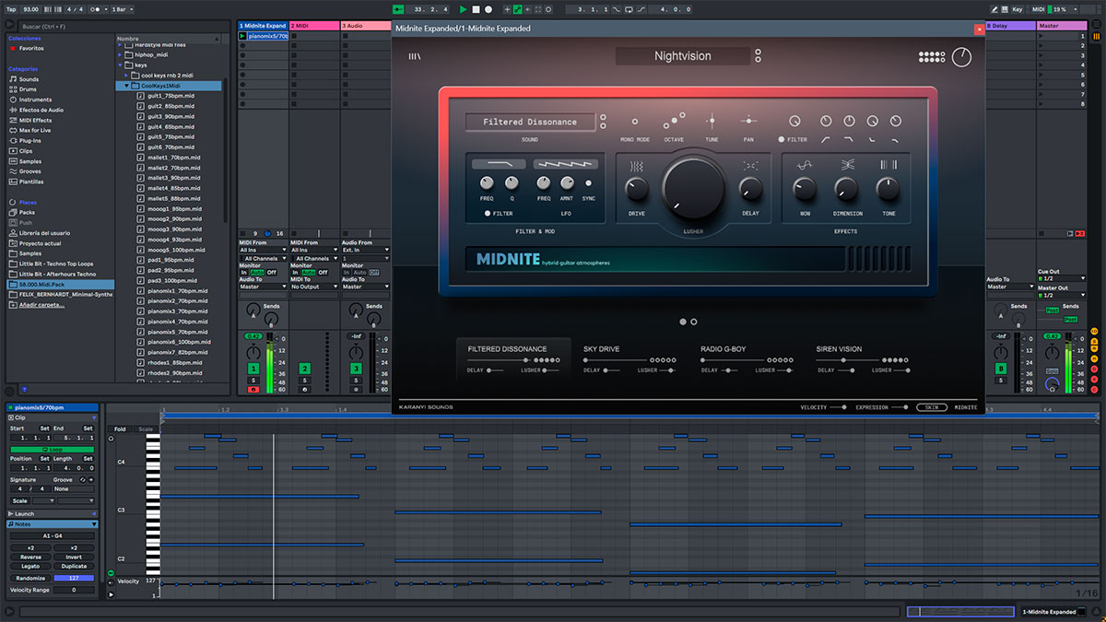Click the Duplicate button in Notes panel

click(74, 567)
